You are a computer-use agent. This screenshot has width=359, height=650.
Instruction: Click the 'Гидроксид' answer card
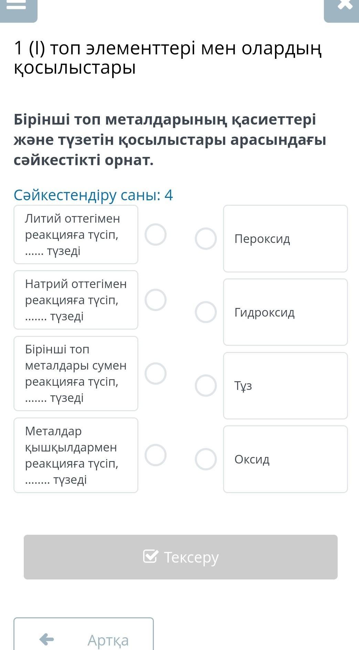(x=285, y=312)
